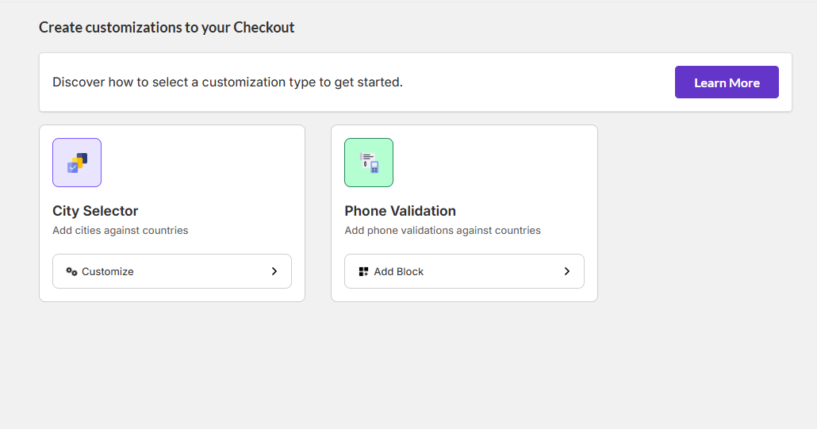The height and width of the screenshot is (429, 817).
Task: Click the word "Checkout" in the page heading
Action: click(x=263, y=28)
